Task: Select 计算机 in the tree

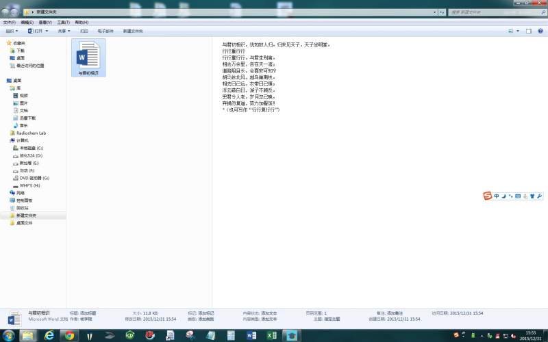Action: click(23, 141)
